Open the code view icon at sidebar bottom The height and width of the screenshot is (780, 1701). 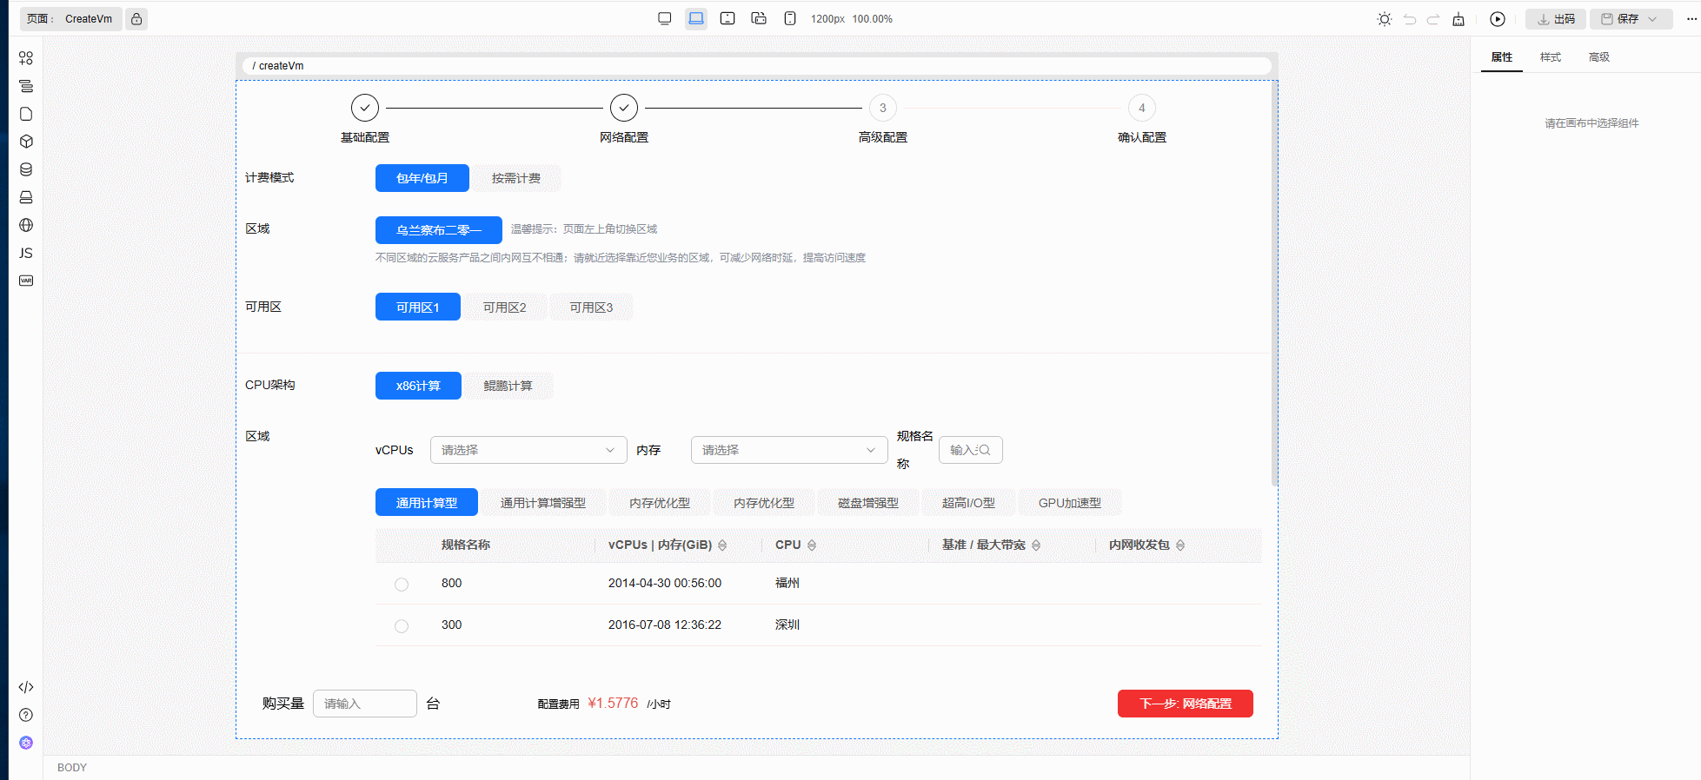click(26, 687)
